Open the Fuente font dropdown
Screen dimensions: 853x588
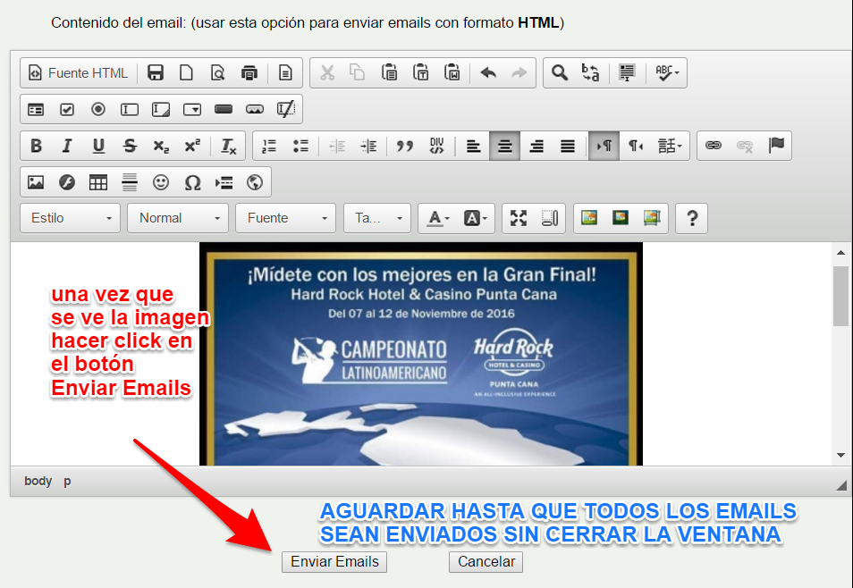tap(285, 218)
